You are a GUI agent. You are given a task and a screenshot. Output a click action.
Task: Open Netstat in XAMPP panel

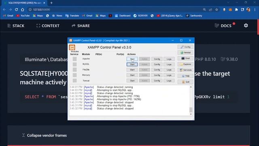coord(185,53)
